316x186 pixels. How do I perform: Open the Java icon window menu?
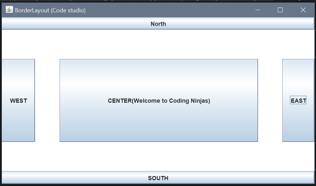9,10
